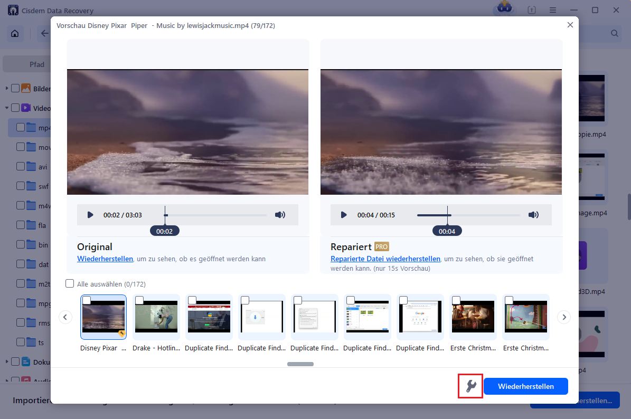
Task: Expand the Bilder tree node
Action: 7,88
